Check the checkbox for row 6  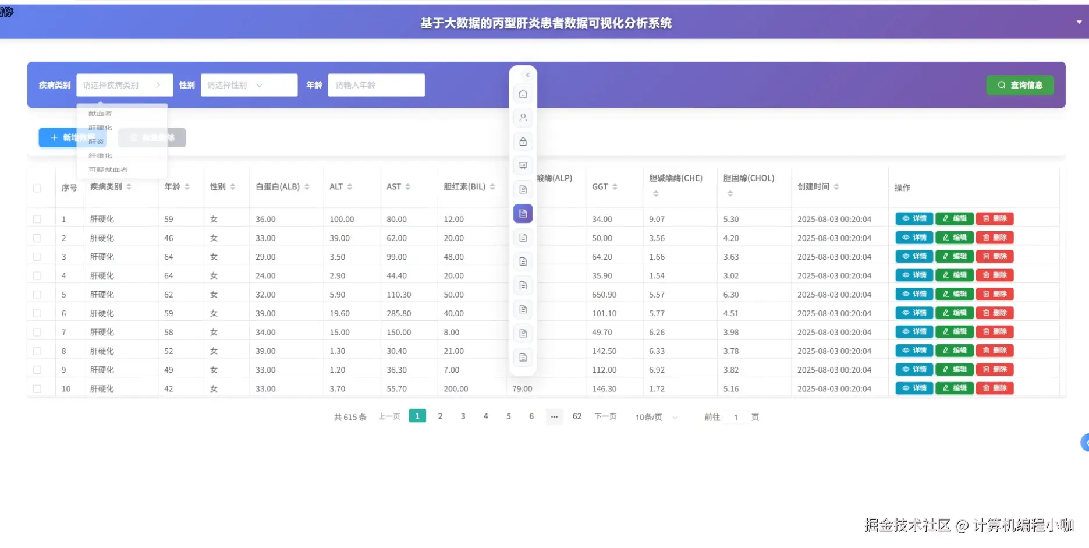pyautogui.click(x=37, y=313)
